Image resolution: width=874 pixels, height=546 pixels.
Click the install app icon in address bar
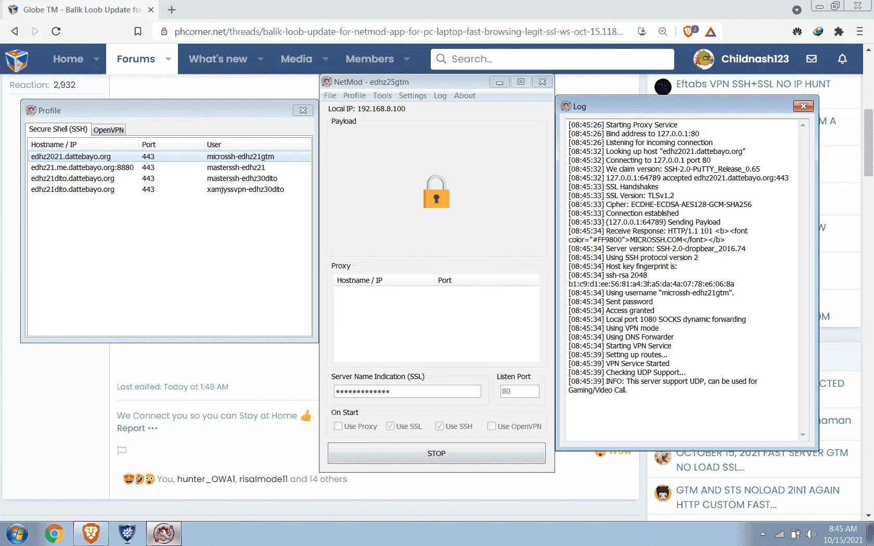(642, 31)
